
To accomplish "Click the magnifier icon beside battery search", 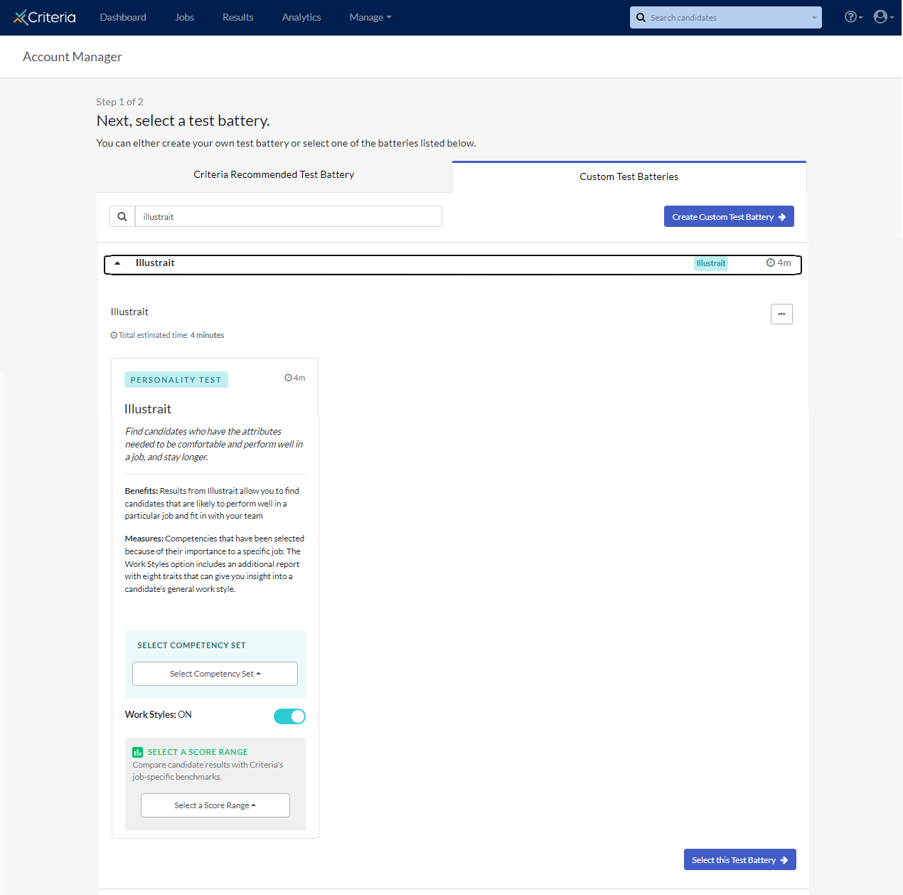I will [x=122, y=216].
